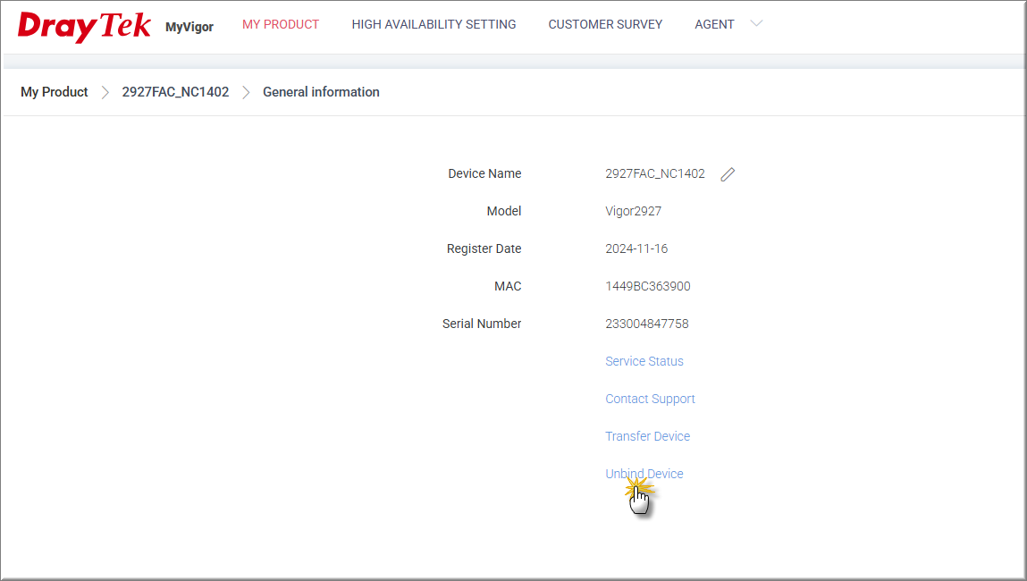Select General information breadcrumb

pos(321,92)
